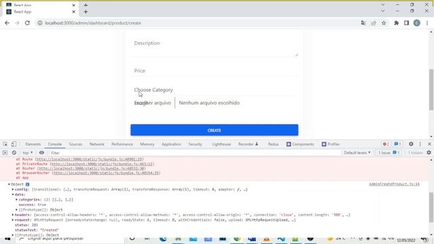Bookmark this page with the star

click(x=384, y=23)
